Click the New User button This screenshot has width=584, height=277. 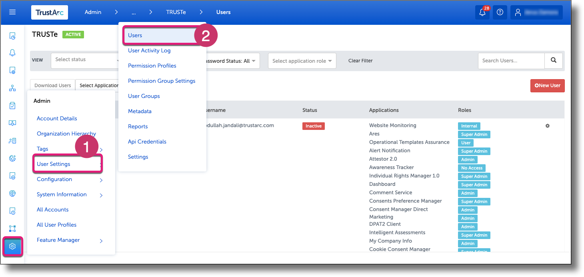[547, 86]
